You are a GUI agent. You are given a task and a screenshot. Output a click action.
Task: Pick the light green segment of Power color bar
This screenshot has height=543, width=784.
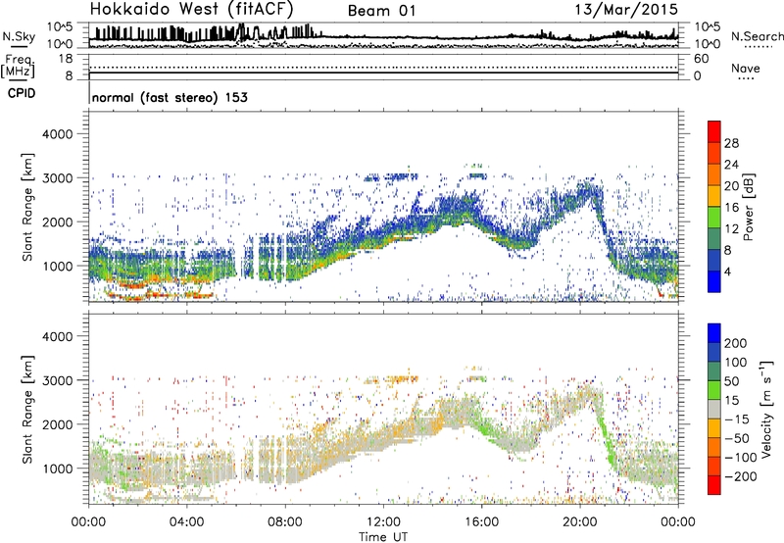pos(714,217)
